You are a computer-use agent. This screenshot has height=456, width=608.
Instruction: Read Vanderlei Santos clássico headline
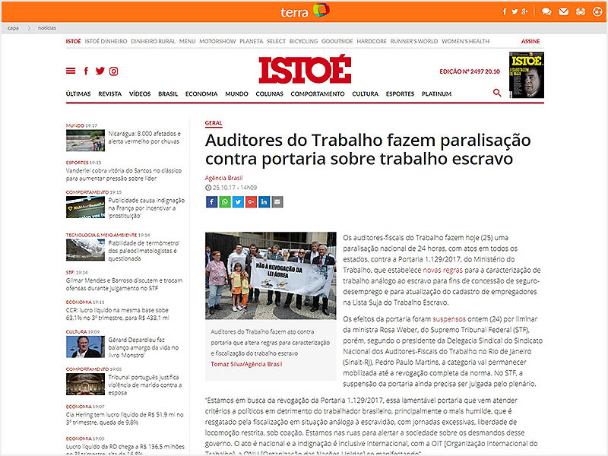tap(124, 175)
